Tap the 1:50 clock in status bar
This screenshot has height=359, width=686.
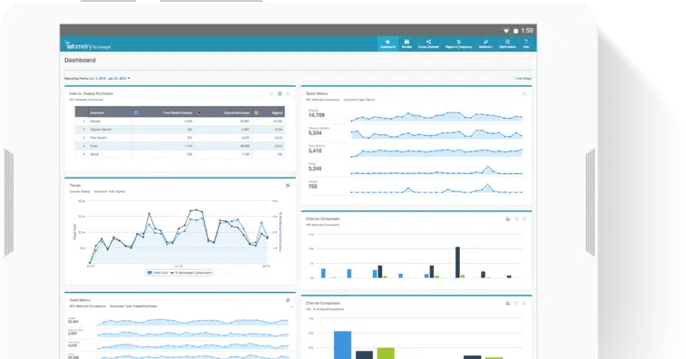point(527,31)
